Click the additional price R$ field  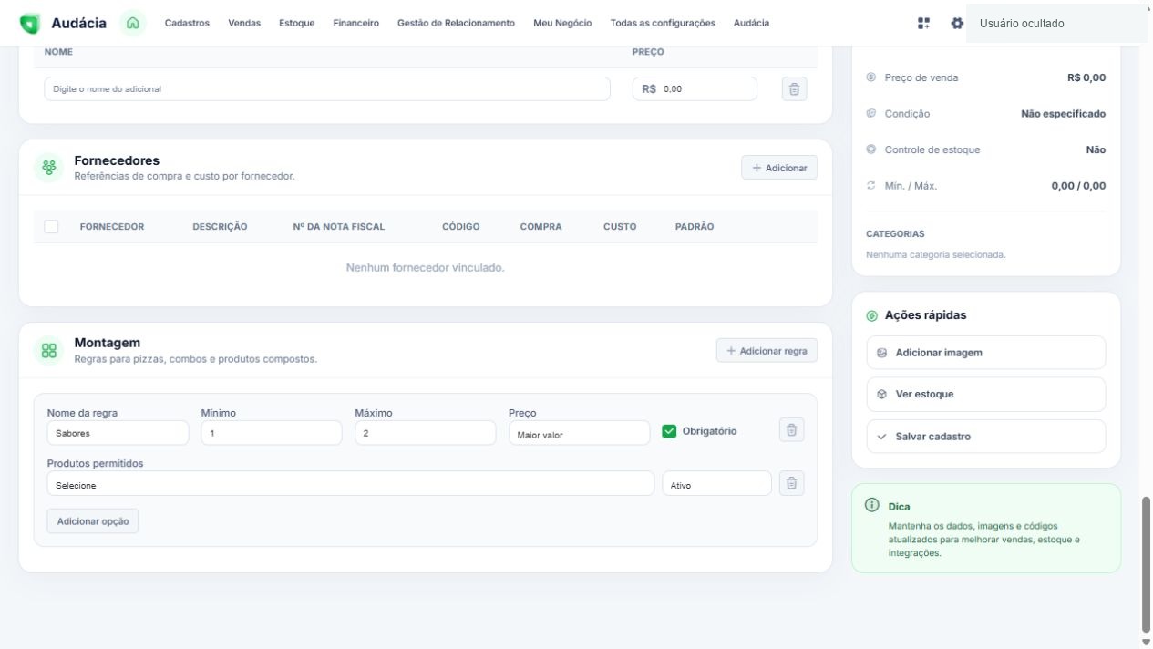[695, 88]
